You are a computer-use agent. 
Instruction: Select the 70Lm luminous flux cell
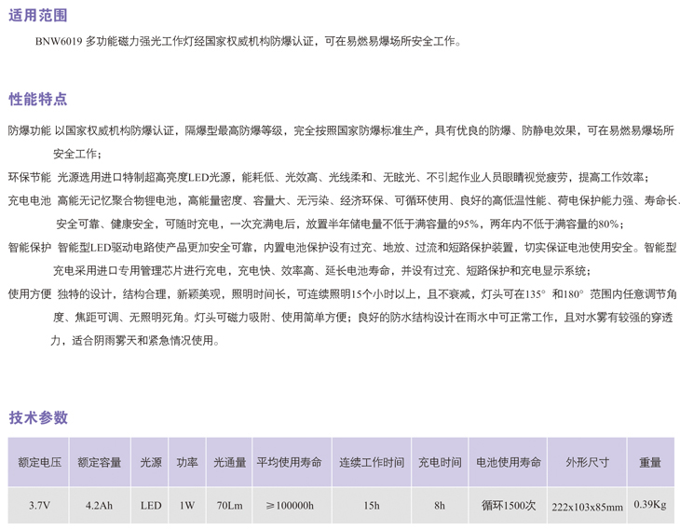click(x=229, y=506)
